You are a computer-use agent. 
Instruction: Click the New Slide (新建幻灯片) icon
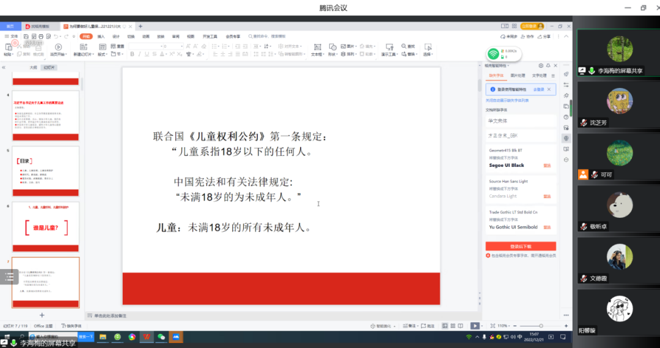pos(82,49)
